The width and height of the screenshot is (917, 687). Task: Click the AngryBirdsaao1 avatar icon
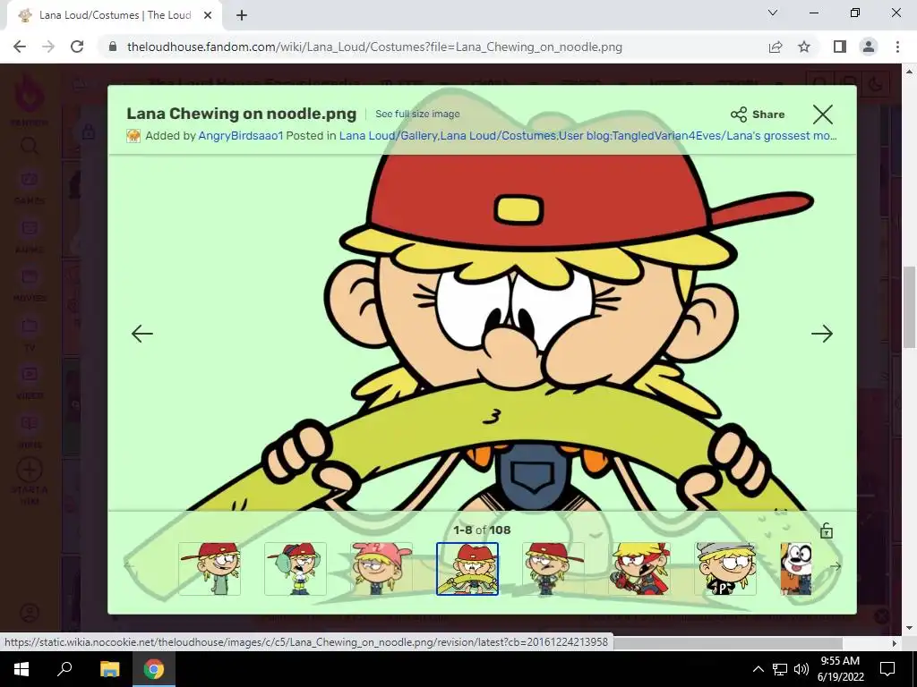[133, 136]
